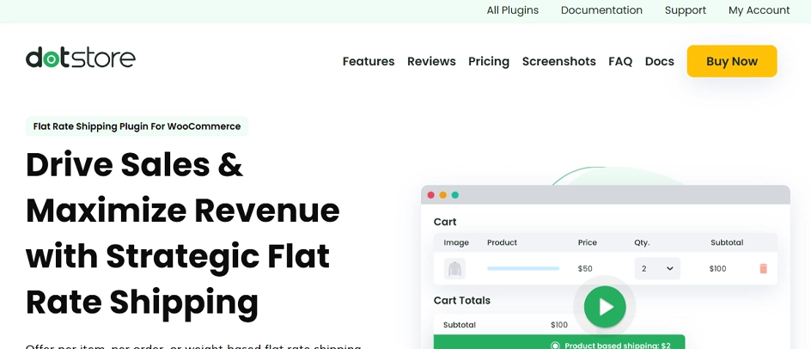Viewport: 811px width, 349px height.
Task: Click the dotstore logo
Action: pos(81,58)
